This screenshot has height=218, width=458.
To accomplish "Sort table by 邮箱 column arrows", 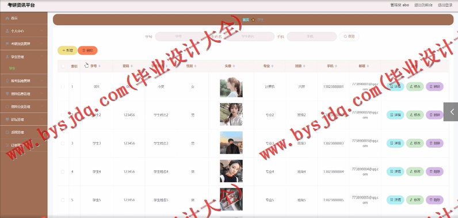I will point(368,66).
